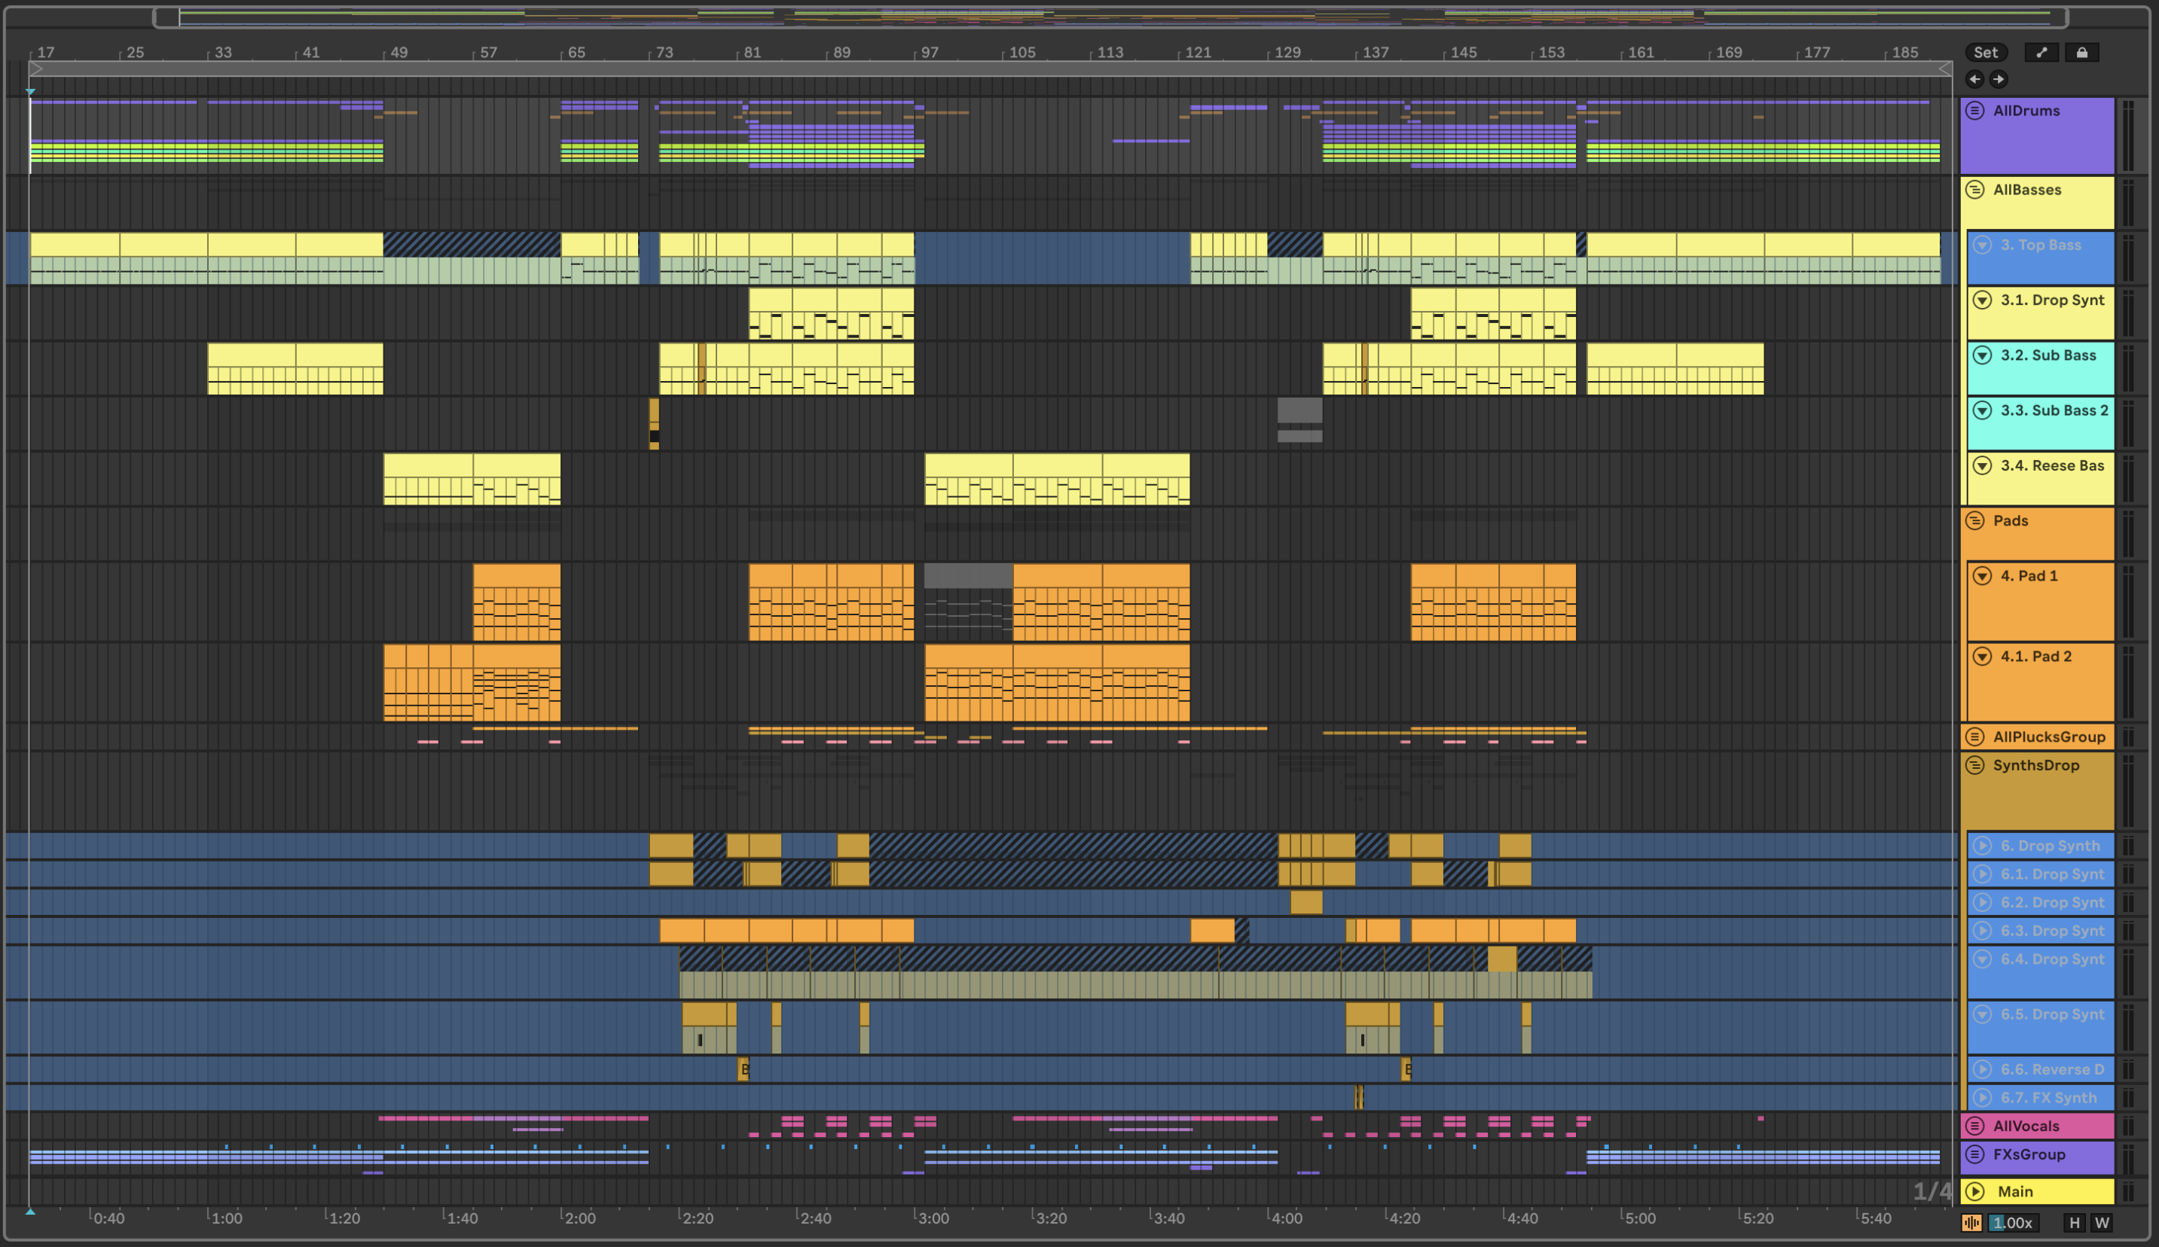Viewport: 2159px width, 1247px height.
Task: Unfold the frozen 3. Top Bass track
Action: [x=1982, y=245]
